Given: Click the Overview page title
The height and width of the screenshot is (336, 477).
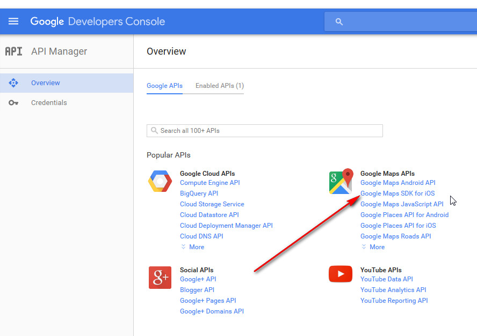Looking at the screenshot, I should (167, 51).
